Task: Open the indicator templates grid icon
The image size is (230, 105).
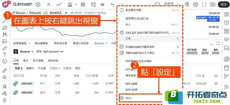Action: pos(83,5)
